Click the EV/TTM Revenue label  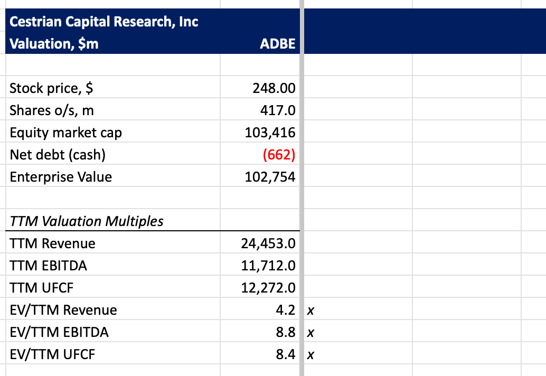[63, 310]
